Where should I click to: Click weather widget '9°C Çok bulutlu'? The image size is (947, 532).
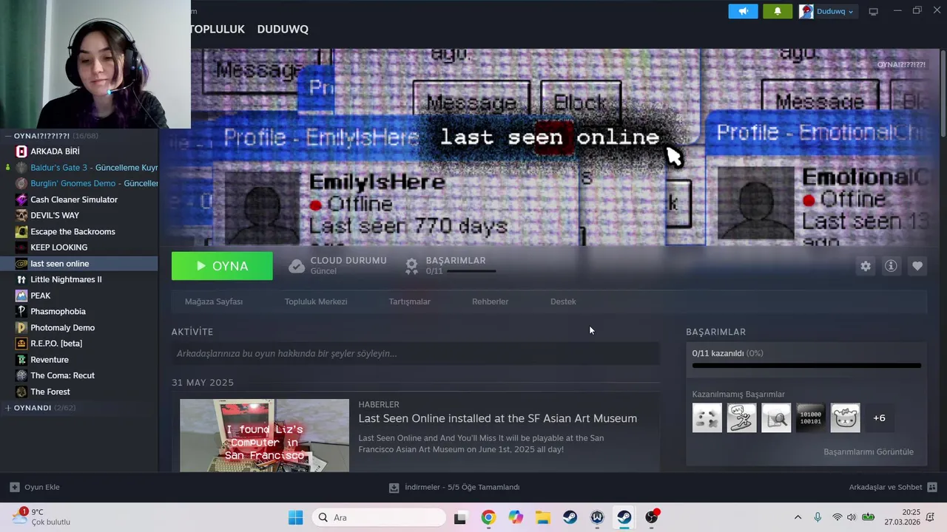[x=41, y=516]
